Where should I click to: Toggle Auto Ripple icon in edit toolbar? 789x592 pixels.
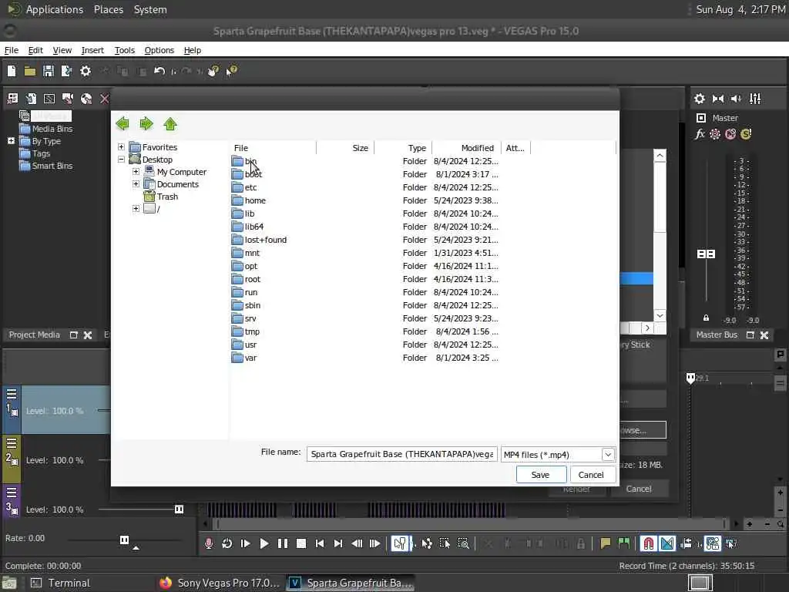click(686, 543)
